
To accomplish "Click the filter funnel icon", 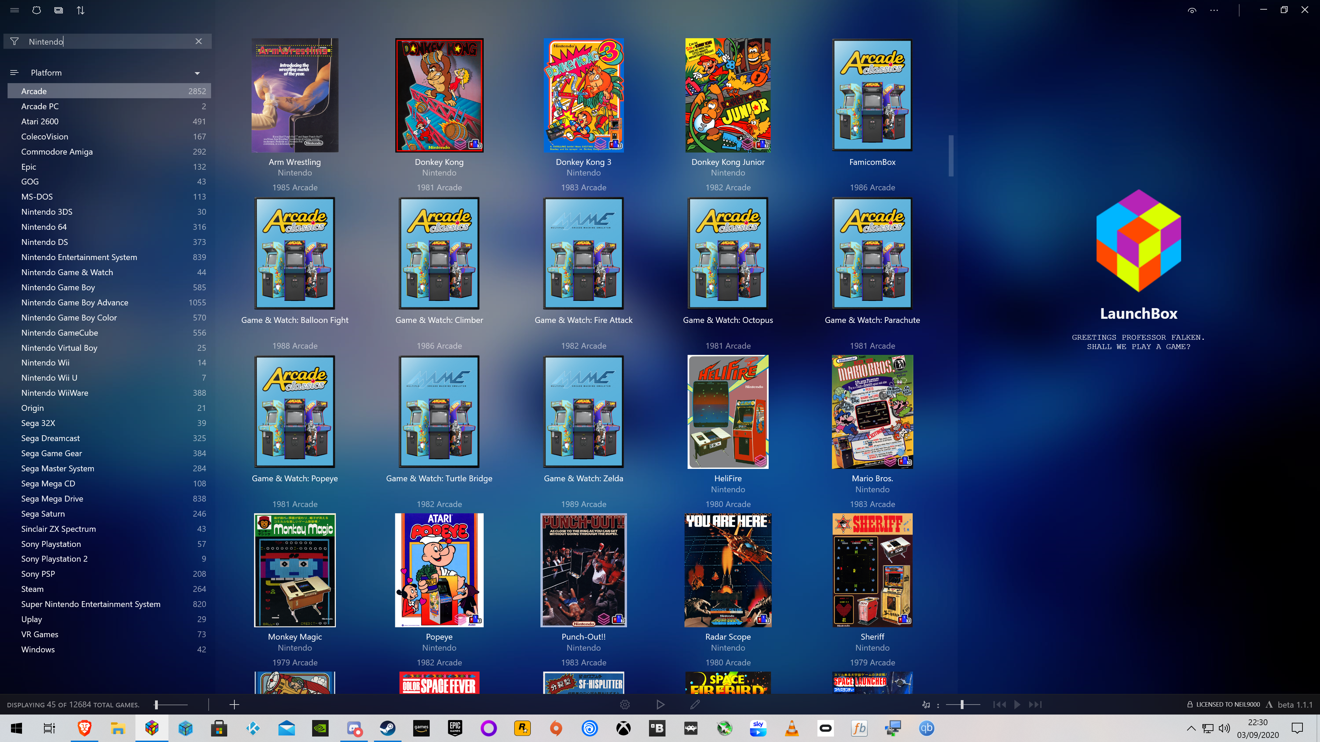I will (x=14, y=42).
